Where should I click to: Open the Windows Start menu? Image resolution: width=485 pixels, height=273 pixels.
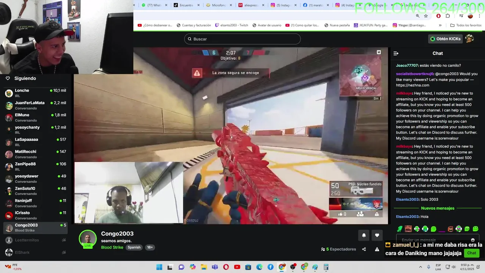(x=159, y=267)
